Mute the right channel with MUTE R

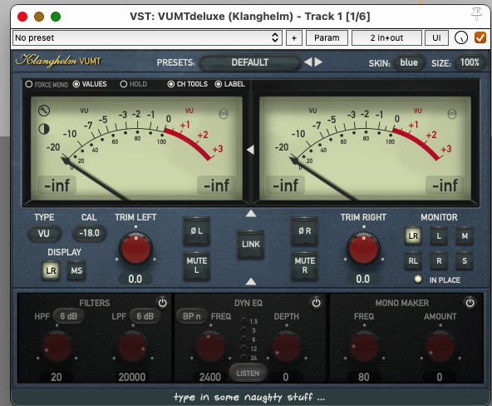(304, 265)
